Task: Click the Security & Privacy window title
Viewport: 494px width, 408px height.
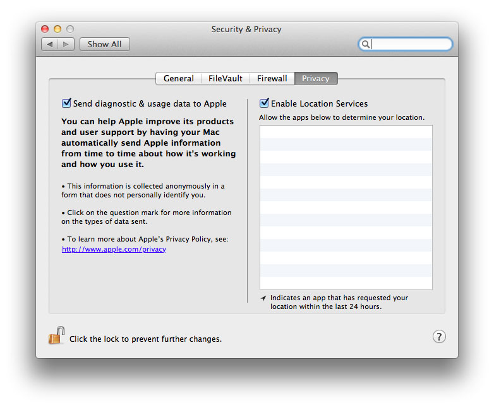Action: 246,29
